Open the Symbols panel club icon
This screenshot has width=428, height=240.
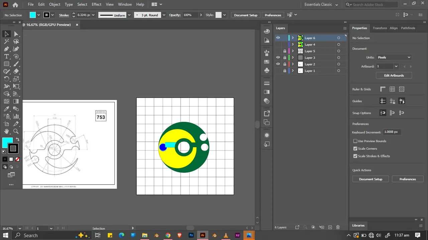point(266,70)
